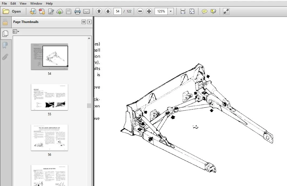Click the Email envelope icon
The image size is (287, 186).
(86, 11)
